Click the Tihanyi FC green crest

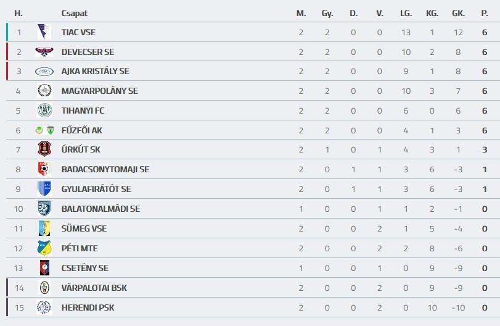point(44,111)
